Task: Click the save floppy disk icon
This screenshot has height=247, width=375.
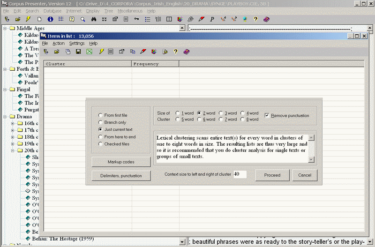Action: pos(78,52)
